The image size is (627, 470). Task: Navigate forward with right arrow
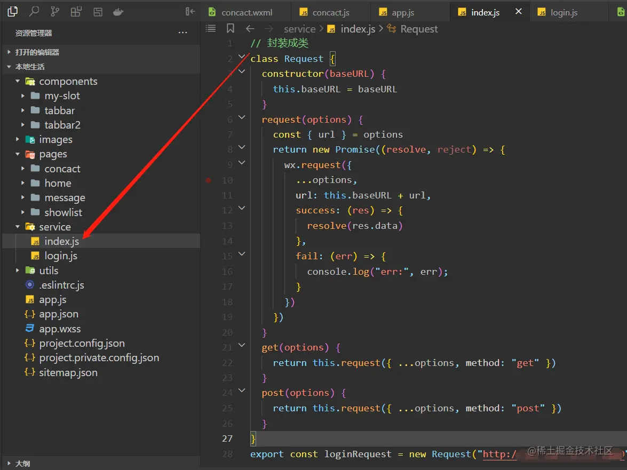tap(269, 29)
